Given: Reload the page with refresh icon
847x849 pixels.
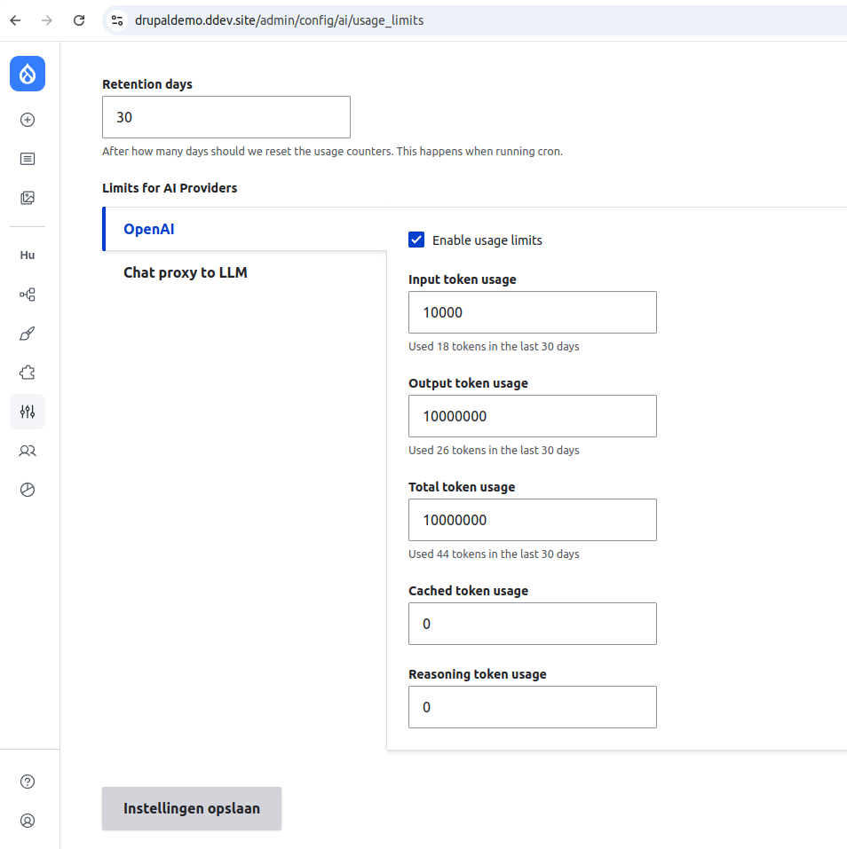Looking at the screenshot, I should pos(79,20).
